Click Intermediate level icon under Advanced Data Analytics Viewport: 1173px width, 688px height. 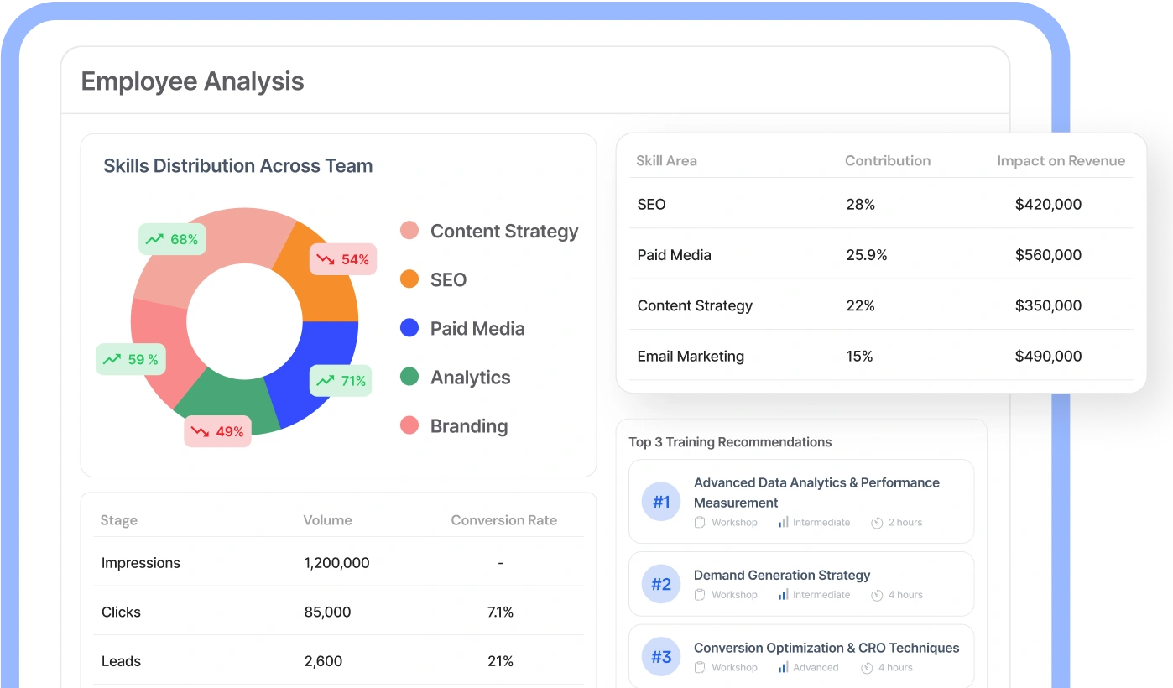coord(783,522)
